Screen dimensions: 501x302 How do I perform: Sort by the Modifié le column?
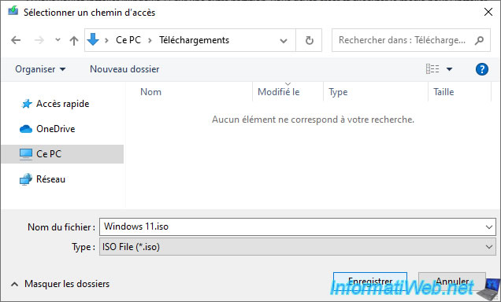click(x=278, y=92)
